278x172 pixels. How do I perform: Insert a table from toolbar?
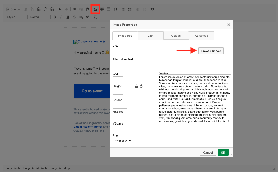pos(102,9)
